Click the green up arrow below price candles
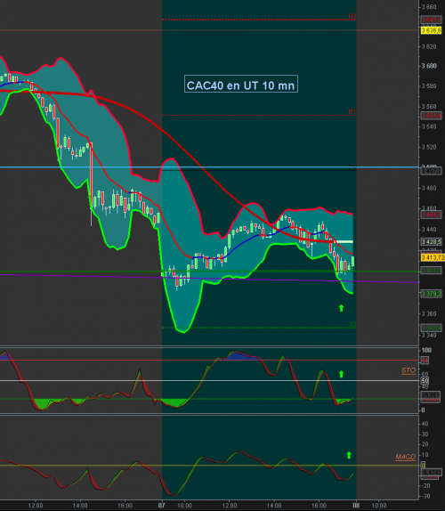 coord(341,308)
